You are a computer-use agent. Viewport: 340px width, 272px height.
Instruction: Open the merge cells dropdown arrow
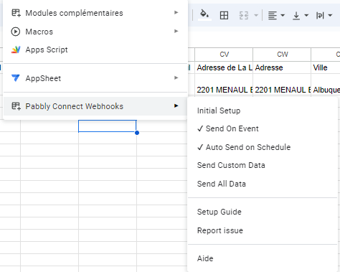pos(256,16)
